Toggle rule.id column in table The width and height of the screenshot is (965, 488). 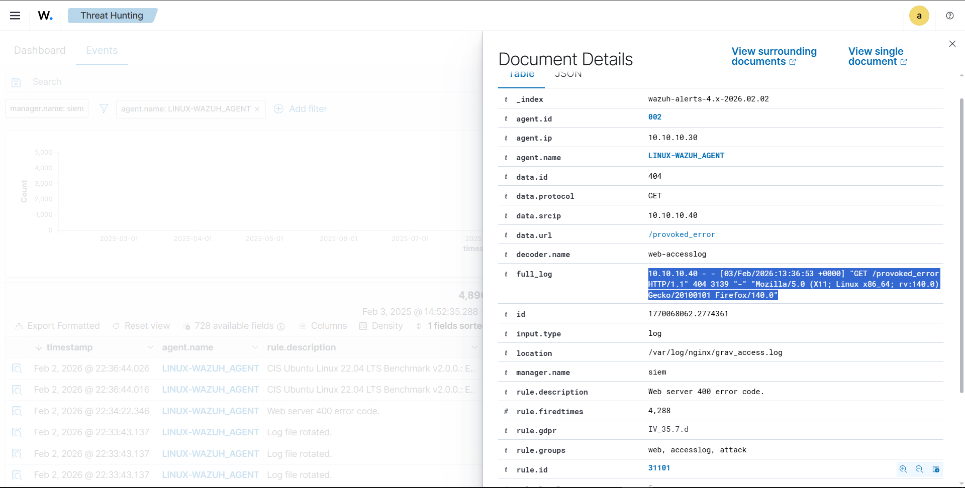[936, 469]
